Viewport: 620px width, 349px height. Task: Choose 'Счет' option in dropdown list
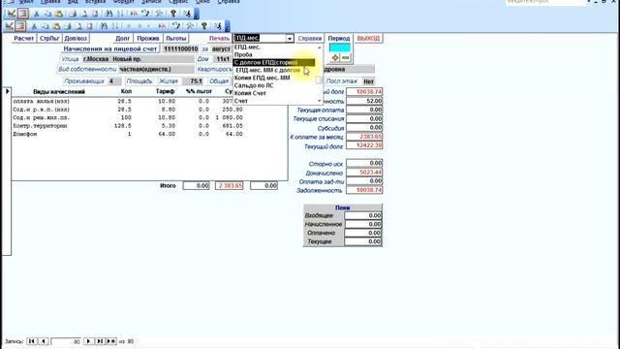tap(241, 101)
